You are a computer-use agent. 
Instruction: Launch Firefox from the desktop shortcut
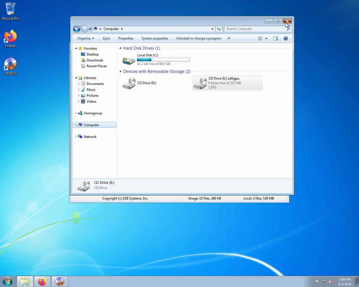point(10,39)
